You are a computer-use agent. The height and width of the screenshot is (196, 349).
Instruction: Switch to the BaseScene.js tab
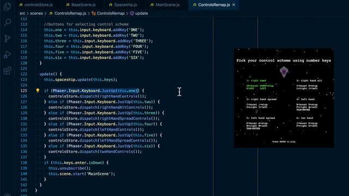coord(81,5)
